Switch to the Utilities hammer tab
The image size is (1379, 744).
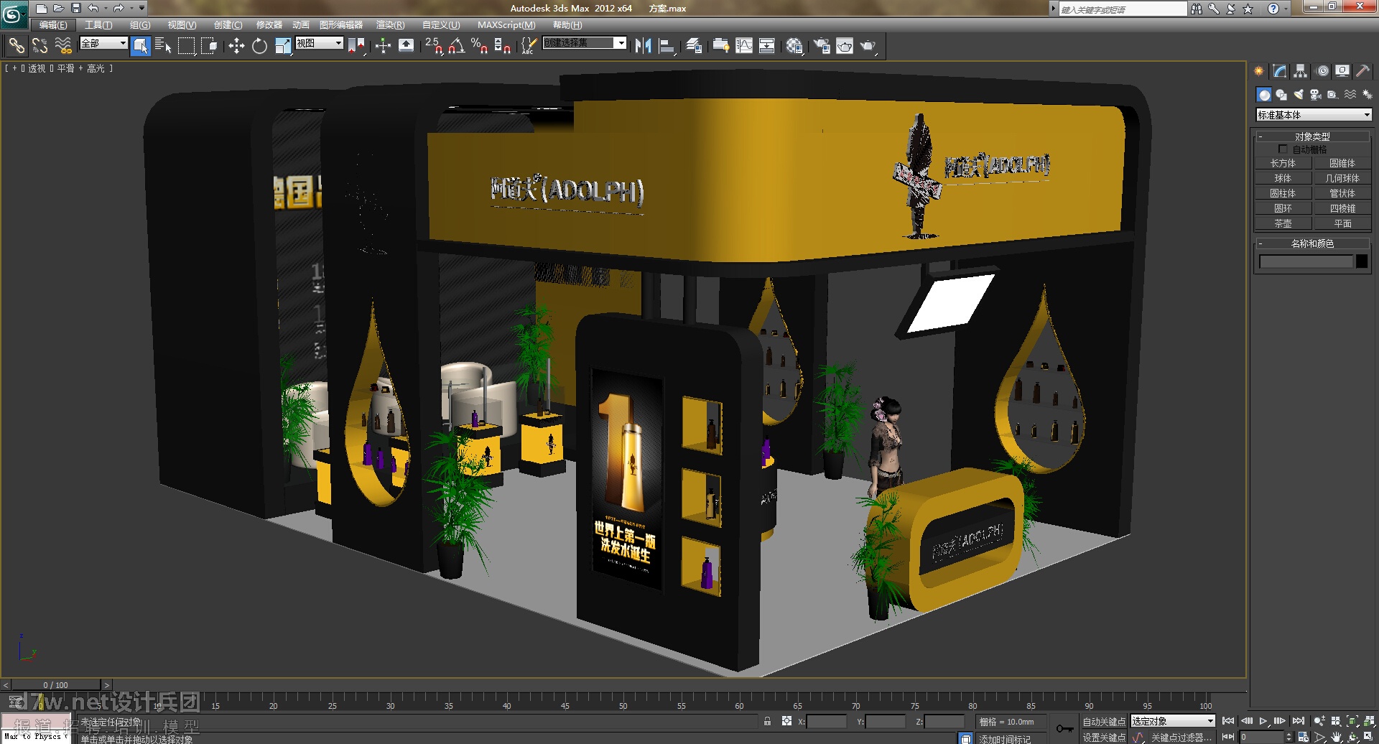[x=1362, y=71]
